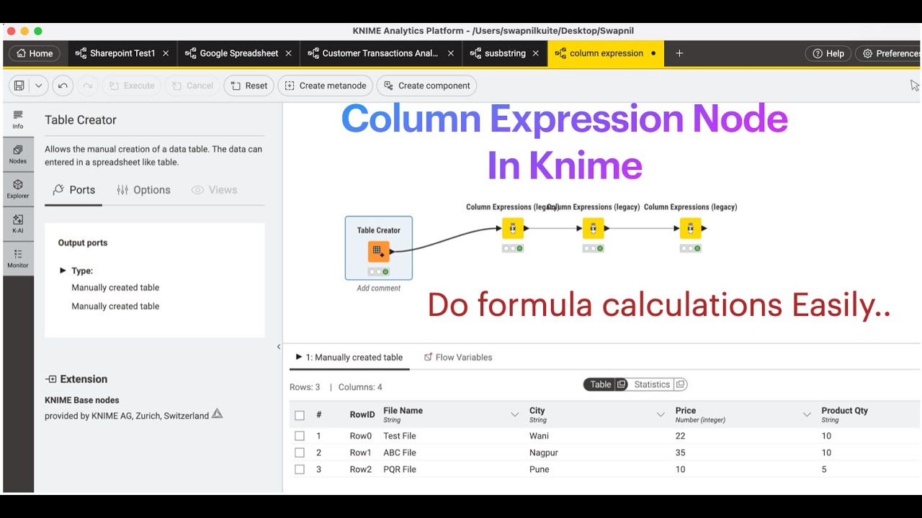Go to the Home tab
Viewport: 922px width, 518px height.
click(35, 53)
